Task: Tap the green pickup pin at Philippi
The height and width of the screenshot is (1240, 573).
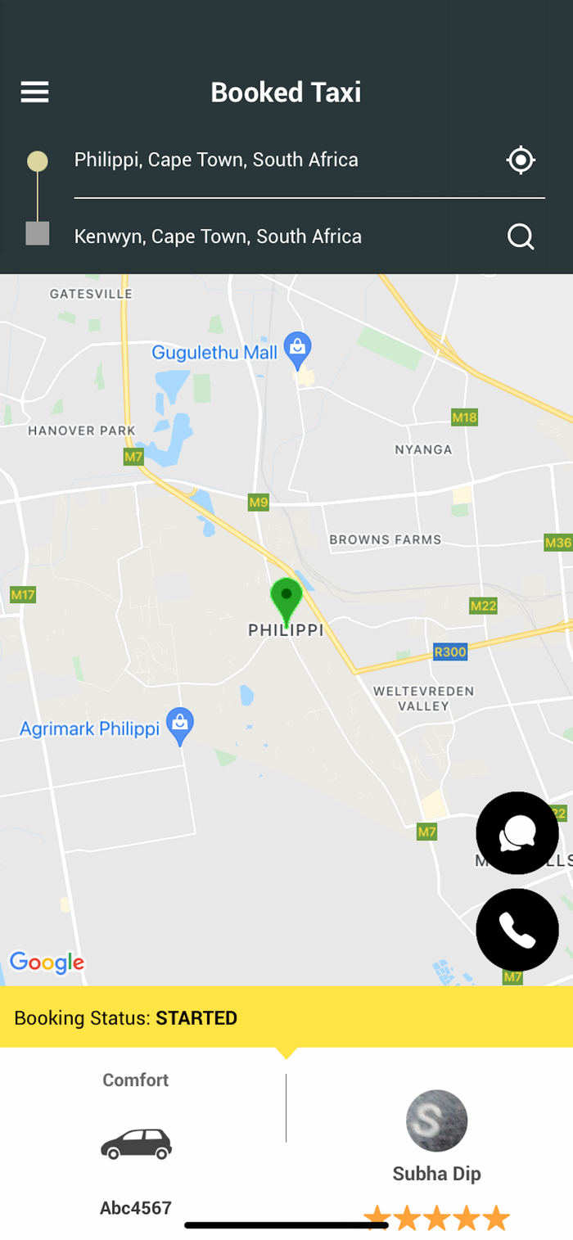Action: 286,602
